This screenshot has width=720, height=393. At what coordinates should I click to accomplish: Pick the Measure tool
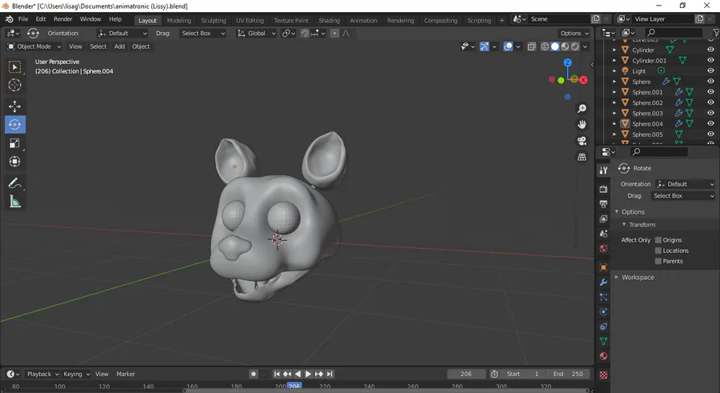[x=14, y=202]
